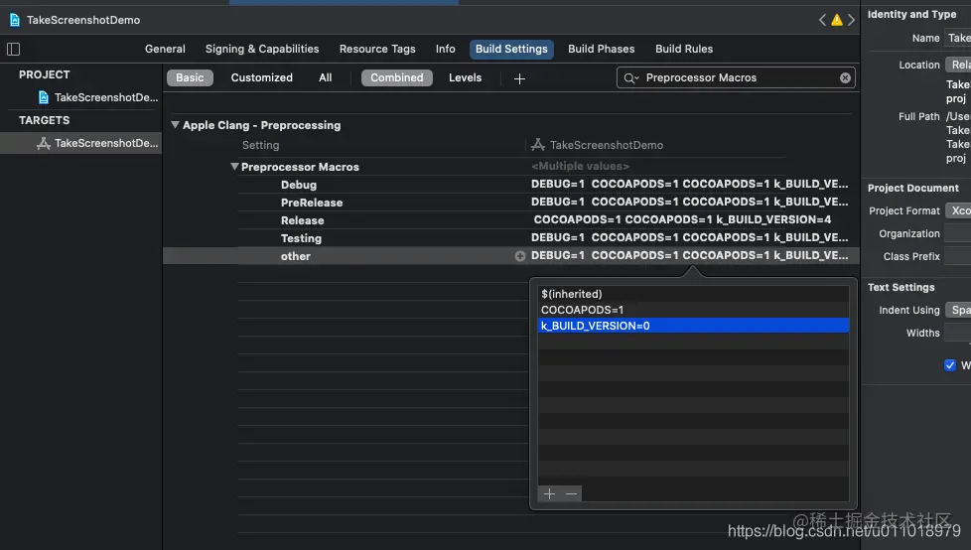Click the Multiple values placeholder text

pos(580,166)
